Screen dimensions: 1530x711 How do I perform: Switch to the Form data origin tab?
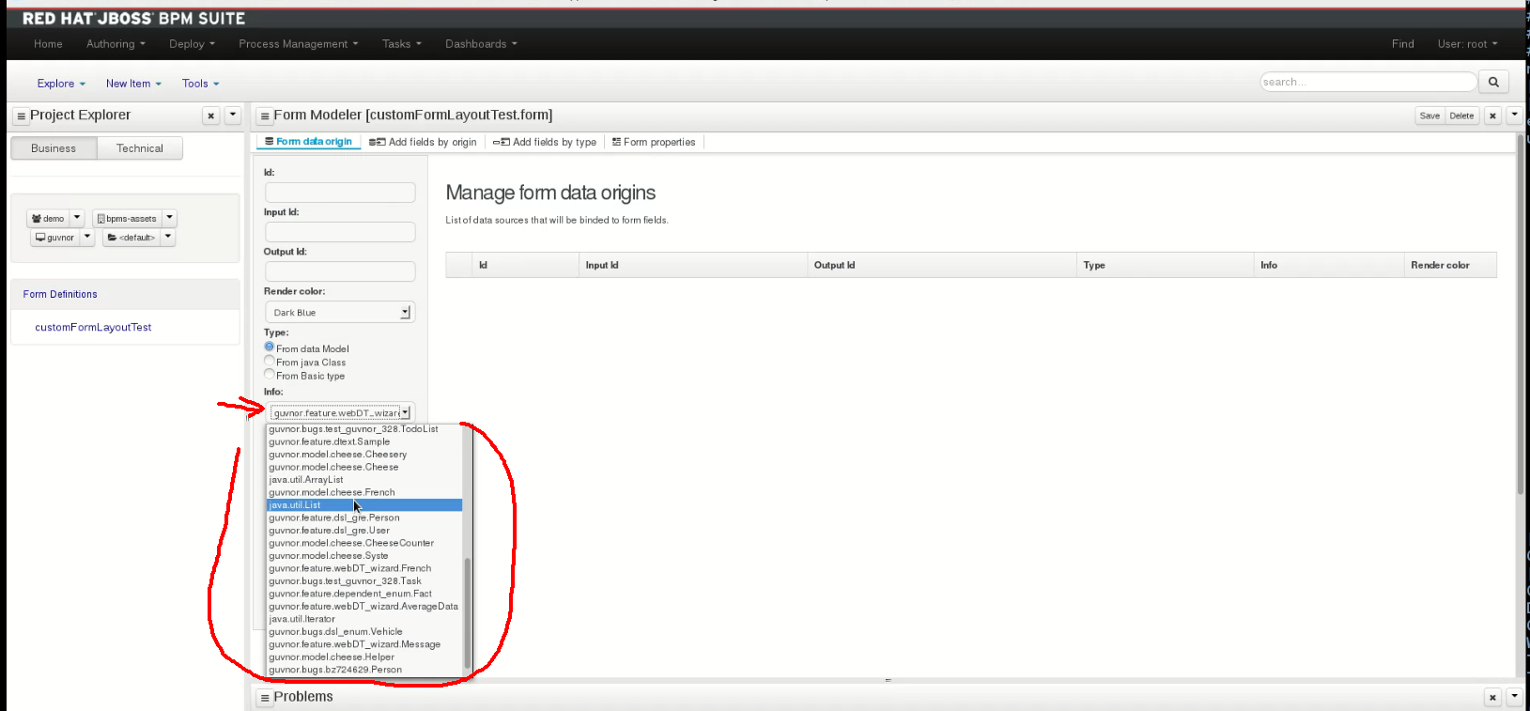[308, 142]
